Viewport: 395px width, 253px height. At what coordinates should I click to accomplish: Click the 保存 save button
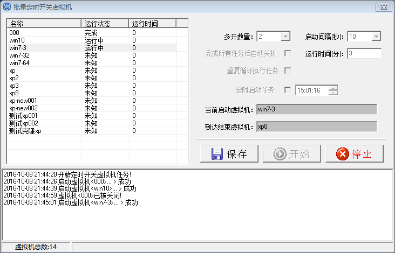pyautogui.click(x=229, y=153)
